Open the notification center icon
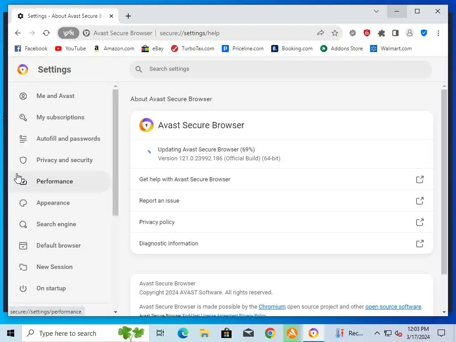 coord(441,333)
